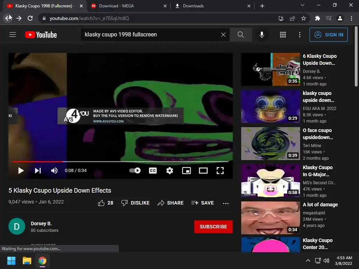Open A lot of damage thumbnail

click(x=271, y=218)
